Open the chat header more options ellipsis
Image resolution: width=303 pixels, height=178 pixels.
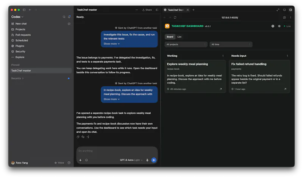[x=137, y=10]
